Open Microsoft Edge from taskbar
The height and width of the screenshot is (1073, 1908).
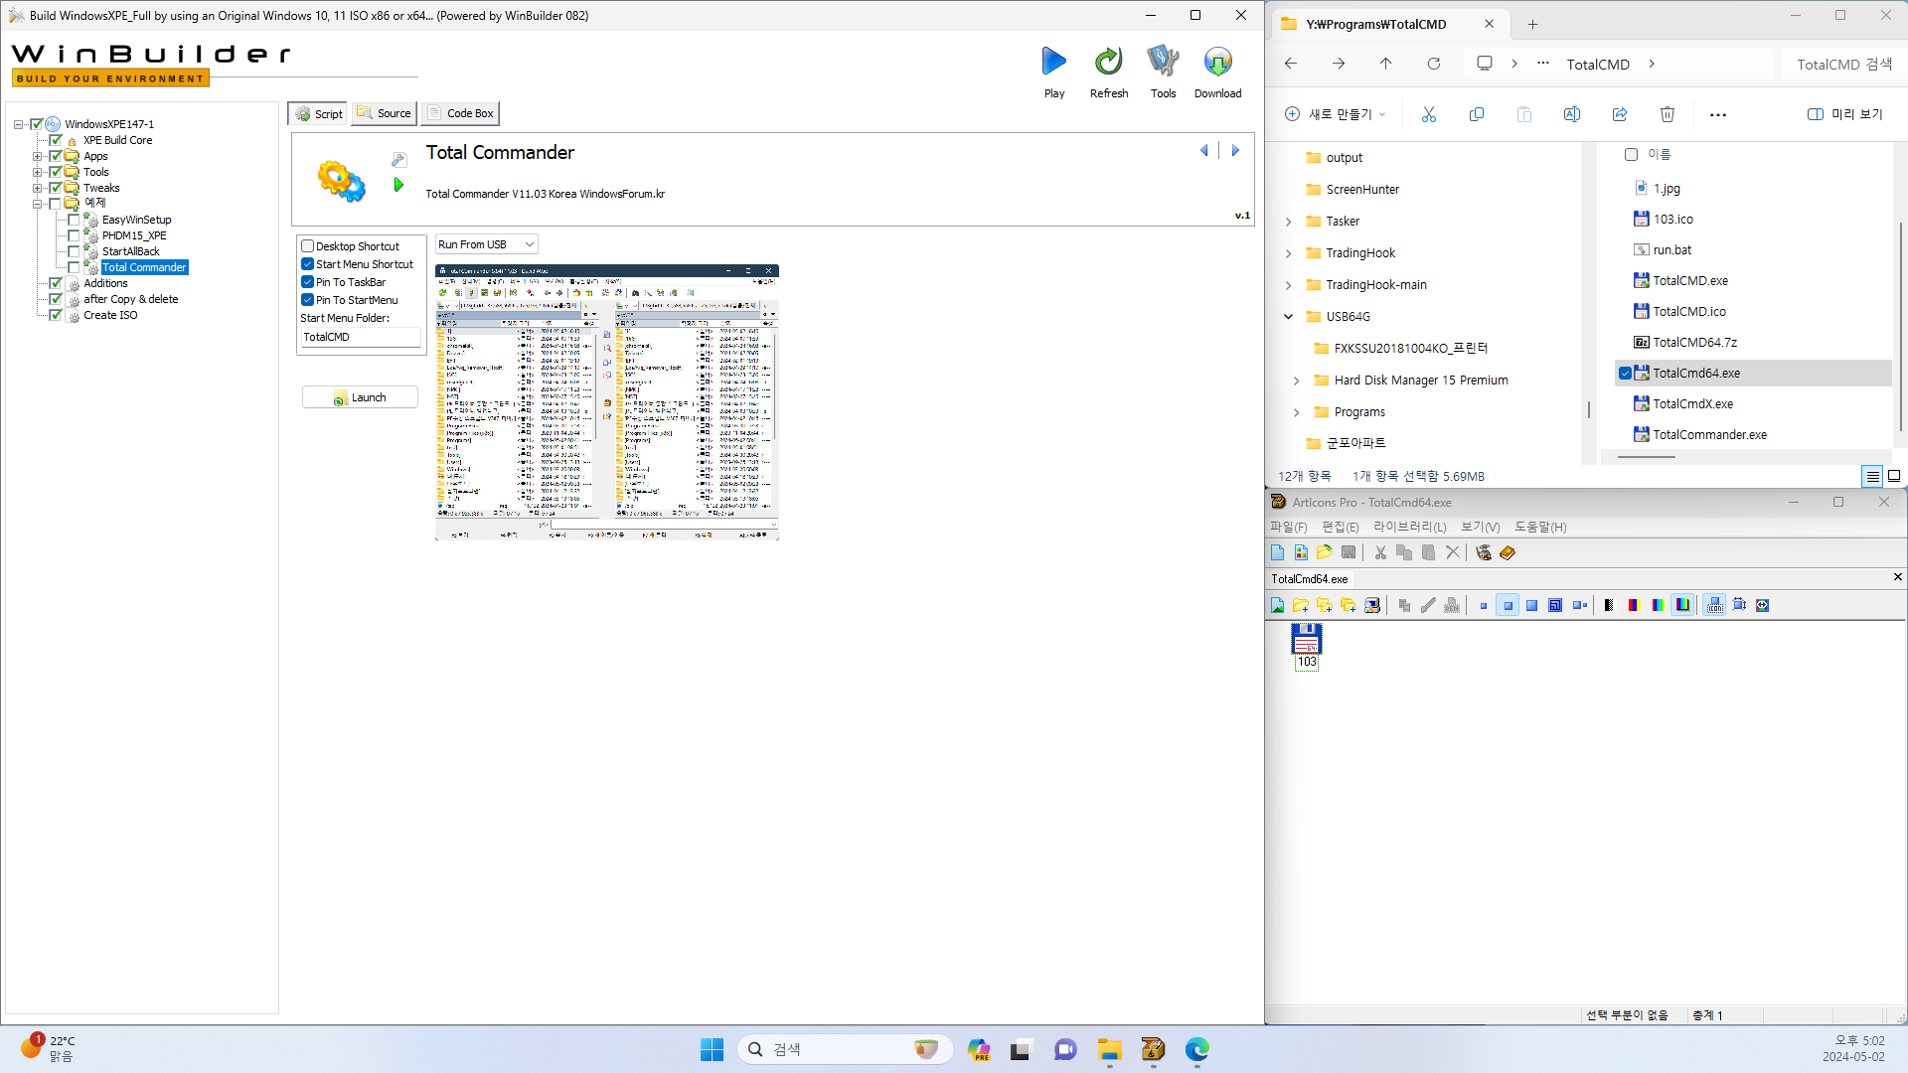(x=1196, y=1049)
